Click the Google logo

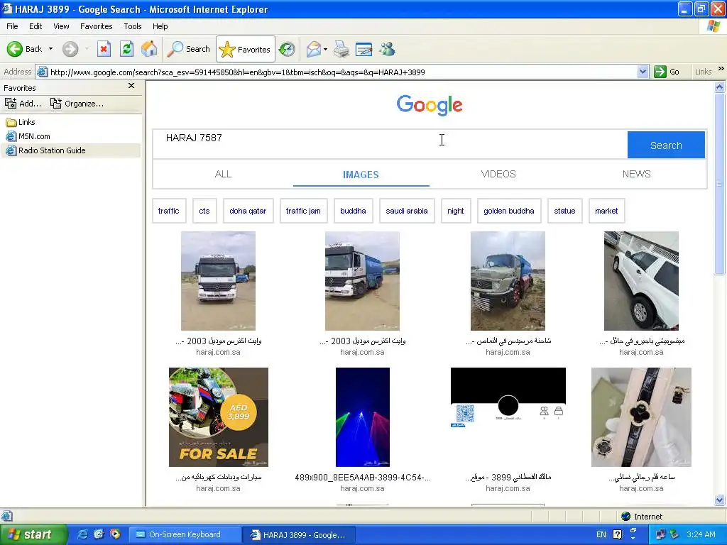pyautogui.click(x=430, y=105)
